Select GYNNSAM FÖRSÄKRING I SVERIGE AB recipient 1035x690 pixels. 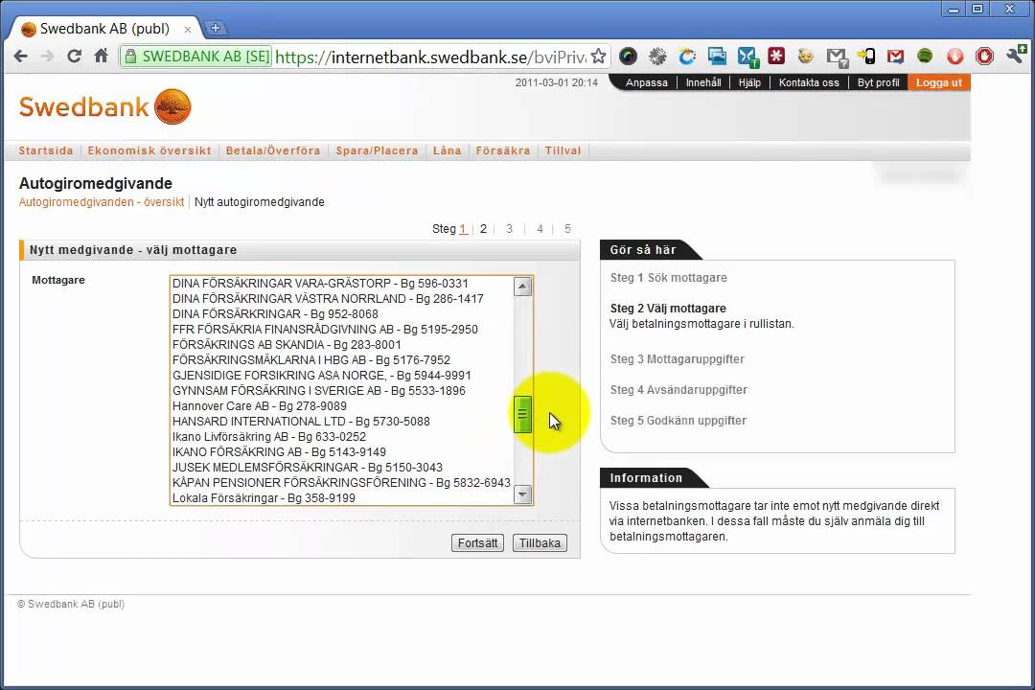[341, 391]
